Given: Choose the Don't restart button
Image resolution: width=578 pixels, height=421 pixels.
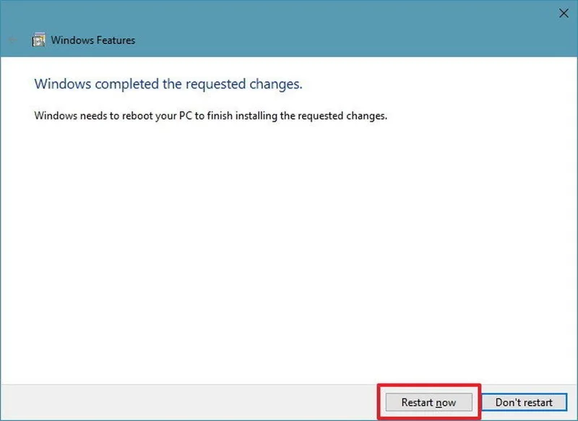Looking at the screenshot, I should pyautogui.click(x=524, y=402).
